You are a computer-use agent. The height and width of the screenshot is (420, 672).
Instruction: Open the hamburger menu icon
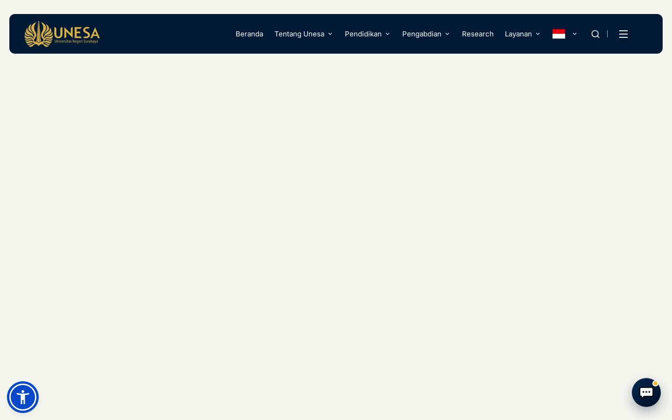click(x=623, y=34)
